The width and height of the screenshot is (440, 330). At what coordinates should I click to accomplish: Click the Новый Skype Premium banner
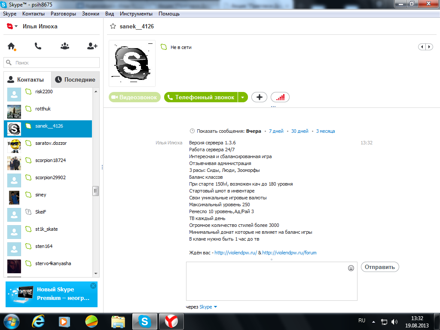[x=52, y=294]
